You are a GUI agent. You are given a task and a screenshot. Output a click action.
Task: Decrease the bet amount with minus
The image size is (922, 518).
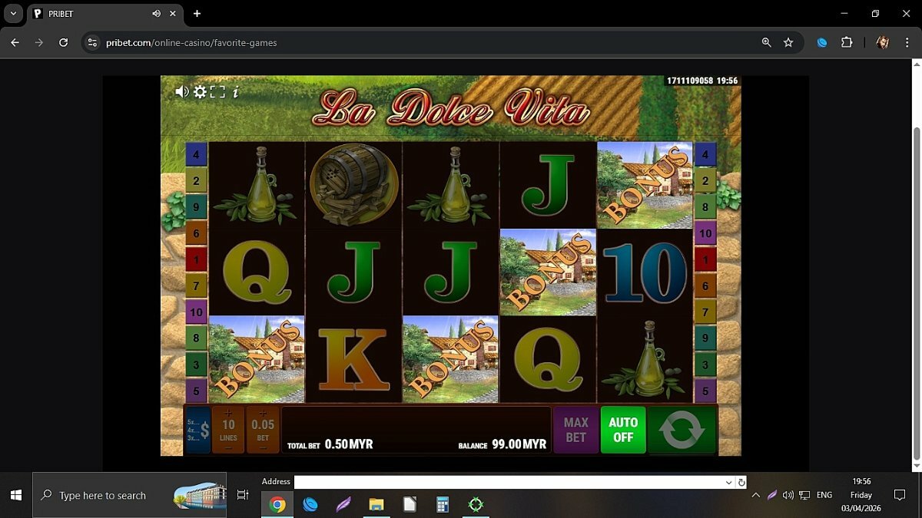(x=263, y=447)
